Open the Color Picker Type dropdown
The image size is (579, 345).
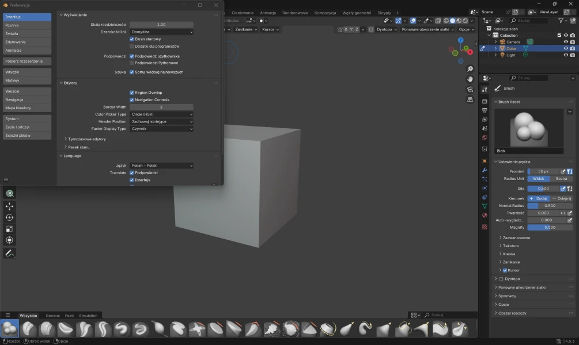click(161, 114)
